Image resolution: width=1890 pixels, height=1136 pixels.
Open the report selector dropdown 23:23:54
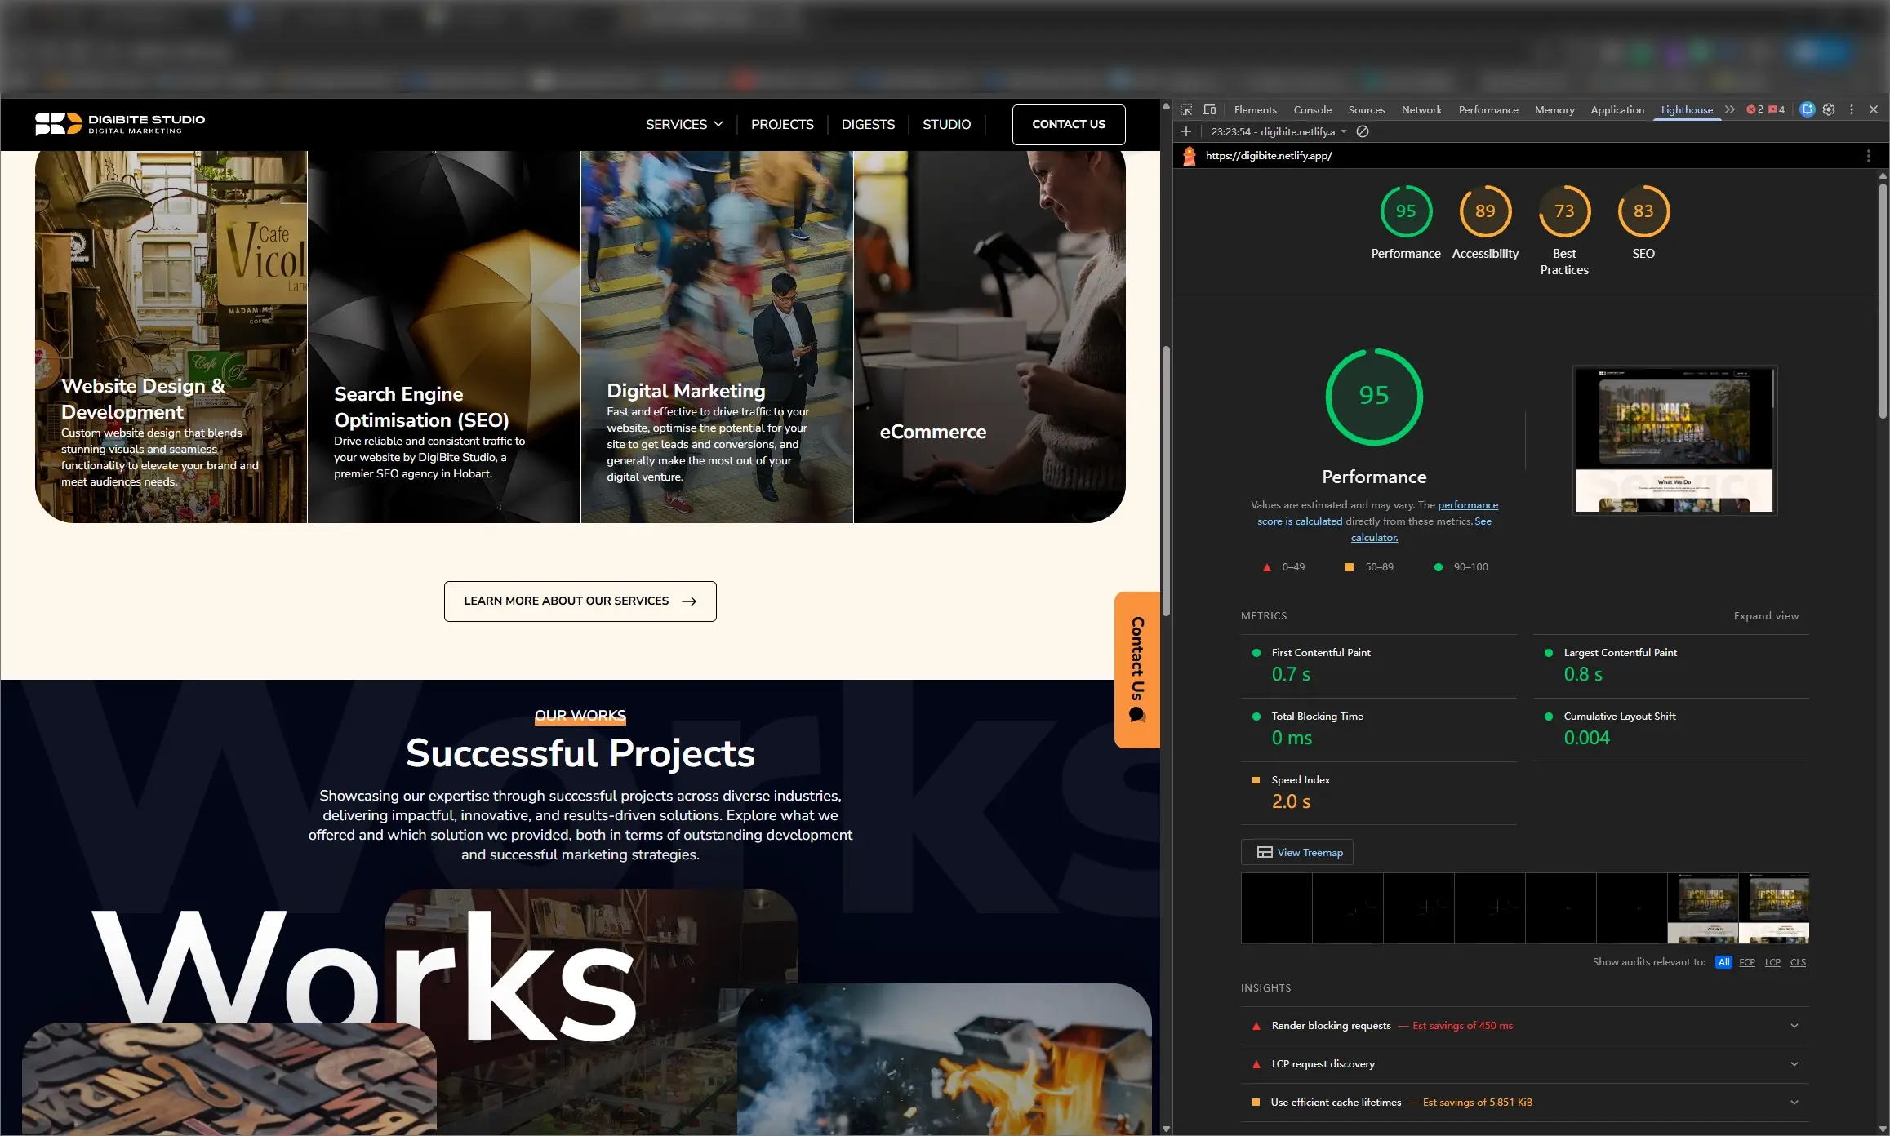(x=1279, y=131)
